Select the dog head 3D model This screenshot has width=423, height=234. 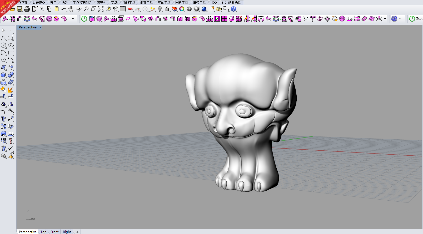(x=242, y=123)
